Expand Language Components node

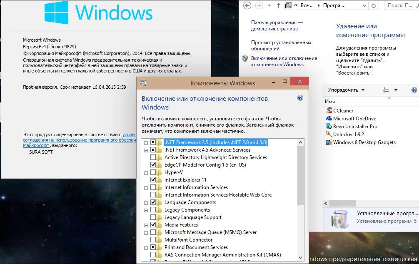(146, 203)
